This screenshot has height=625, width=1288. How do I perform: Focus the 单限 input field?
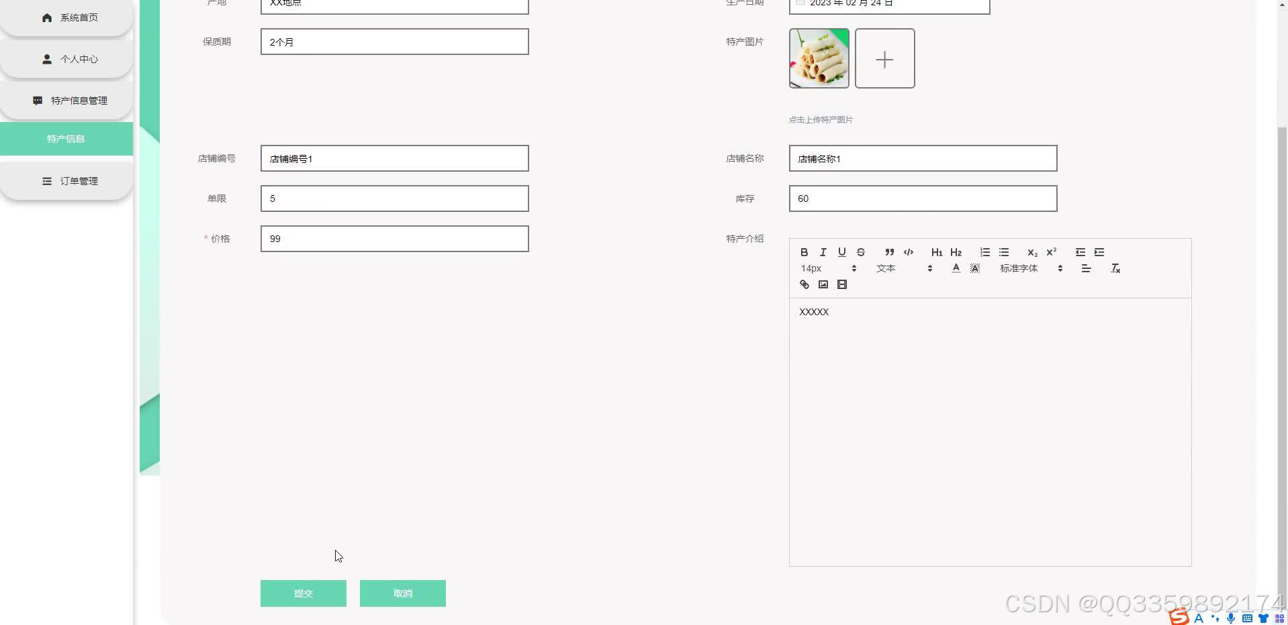[x=395, y=198]
